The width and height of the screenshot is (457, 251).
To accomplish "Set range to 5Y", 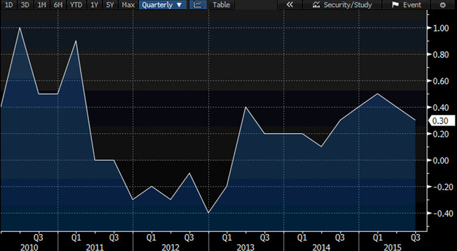I will click(x=110, y=5).
